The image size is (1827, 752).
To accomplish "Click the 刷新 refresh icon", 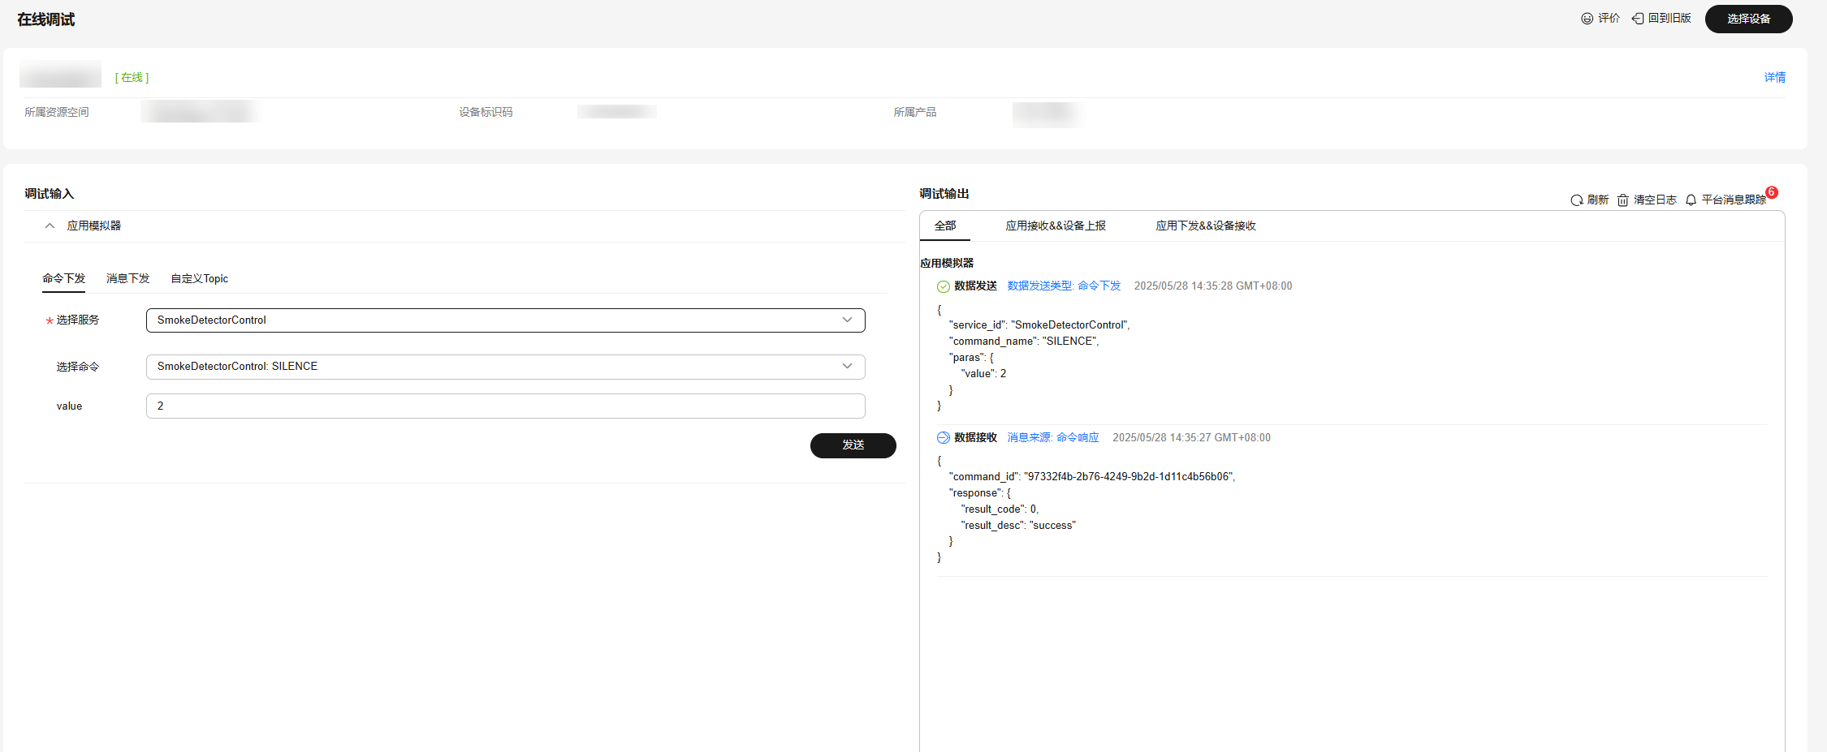I will point(1577,200).
